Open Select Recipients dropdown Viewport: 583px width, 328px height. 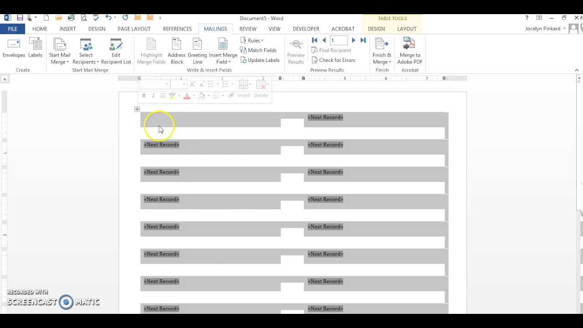(86, 51)
